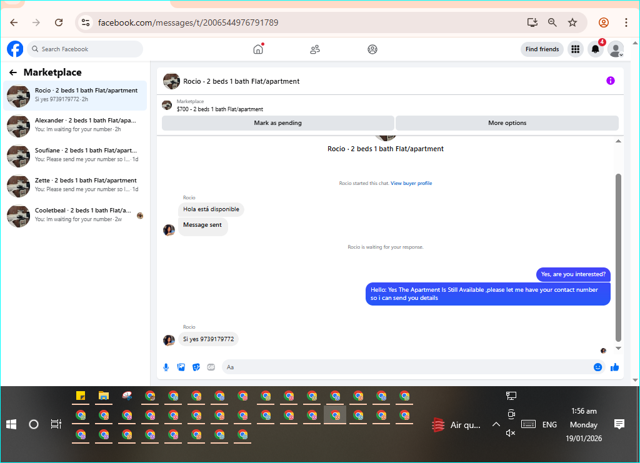
Task: Open the notifications bell icon
Action: 596,49
